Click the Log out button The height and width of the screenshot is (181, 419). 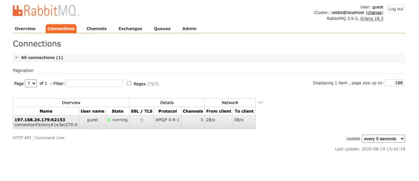(396, 9)
